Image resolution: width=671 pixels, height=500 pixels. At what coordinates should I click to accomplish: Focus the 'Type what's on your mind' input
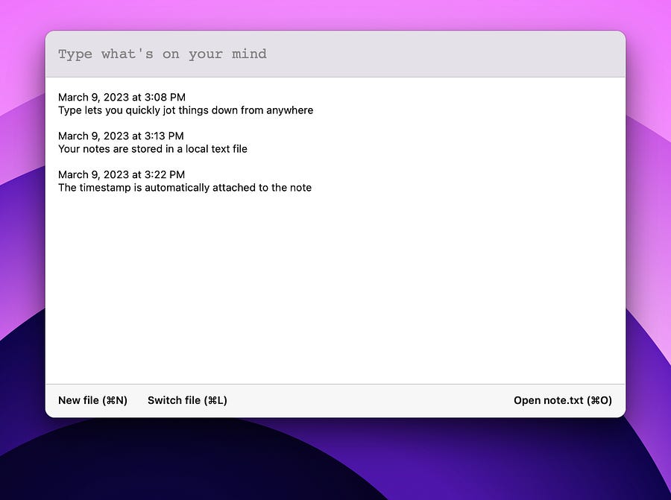coord(335,54)
